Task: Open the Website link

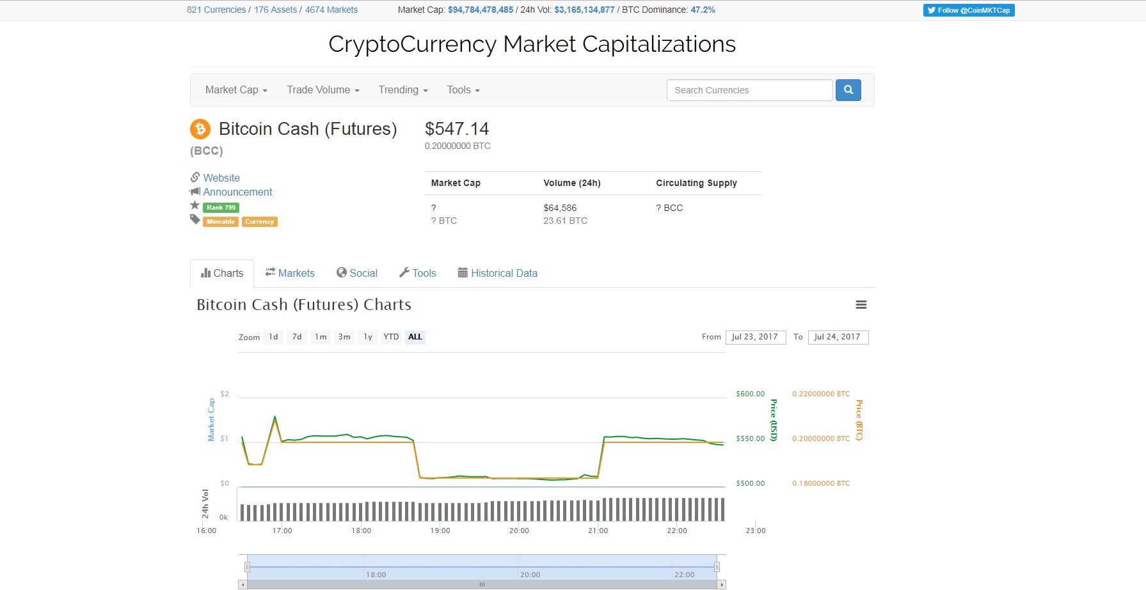Action: (221, 178)
